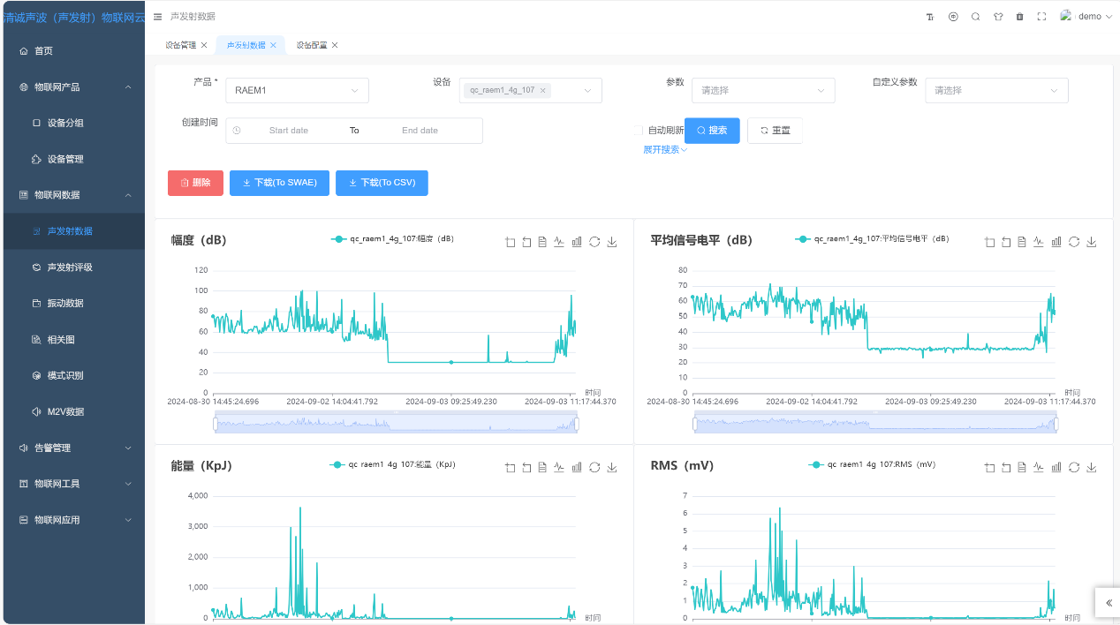The width and height of the screenshot is (1120, 625).
Task: Download the 平均信号电平 chart image
Action: 1092,242
